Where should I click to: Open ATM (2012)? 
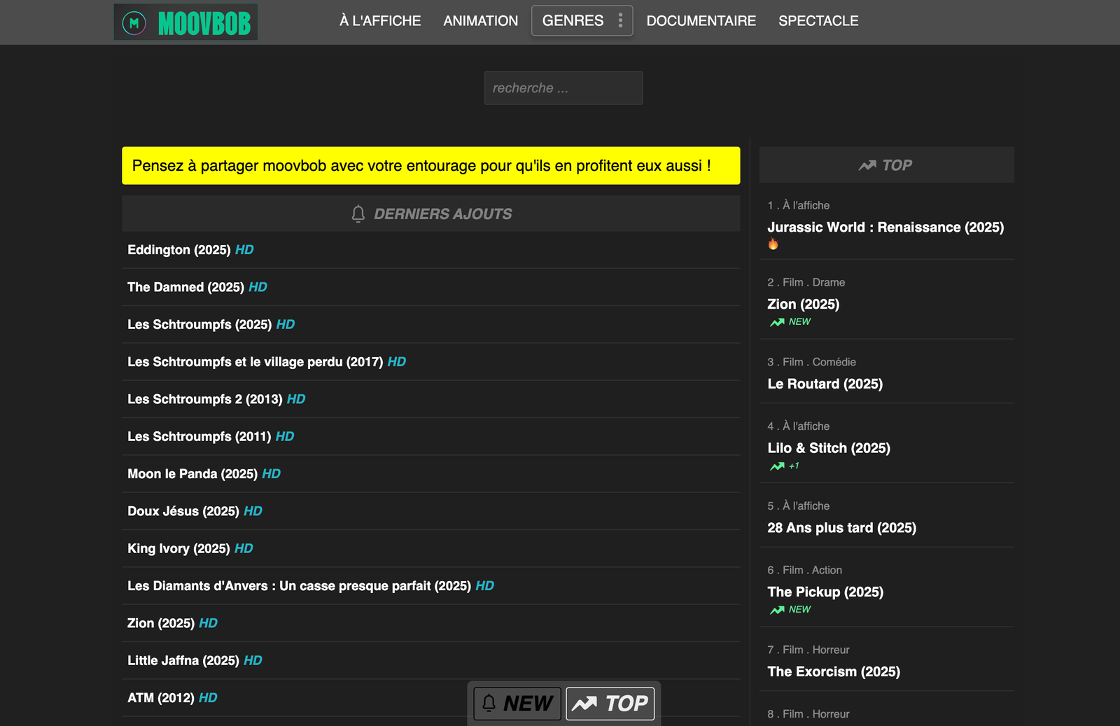pyautogui.click(x=160, y=698)
